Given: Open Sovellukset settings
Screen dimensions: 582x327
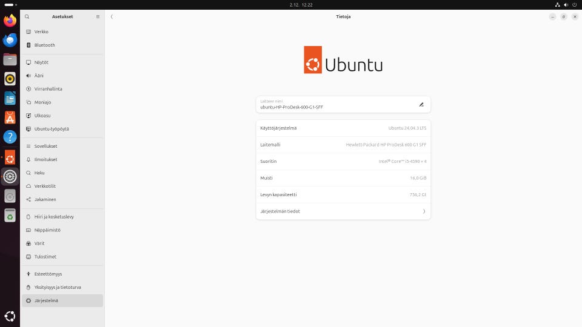Looking at the screenshot, I should 62,146.
